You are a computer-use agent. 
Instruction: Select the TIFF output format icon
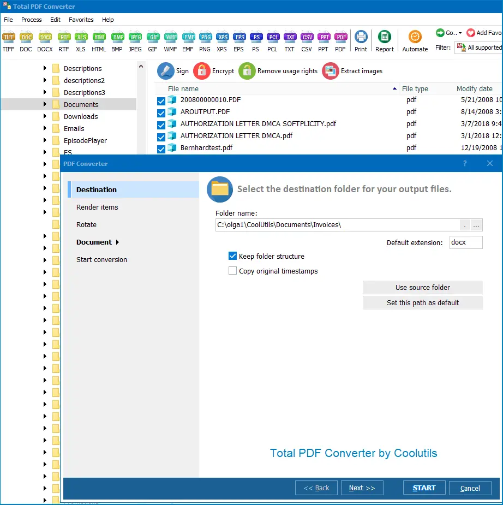(8, 38)
